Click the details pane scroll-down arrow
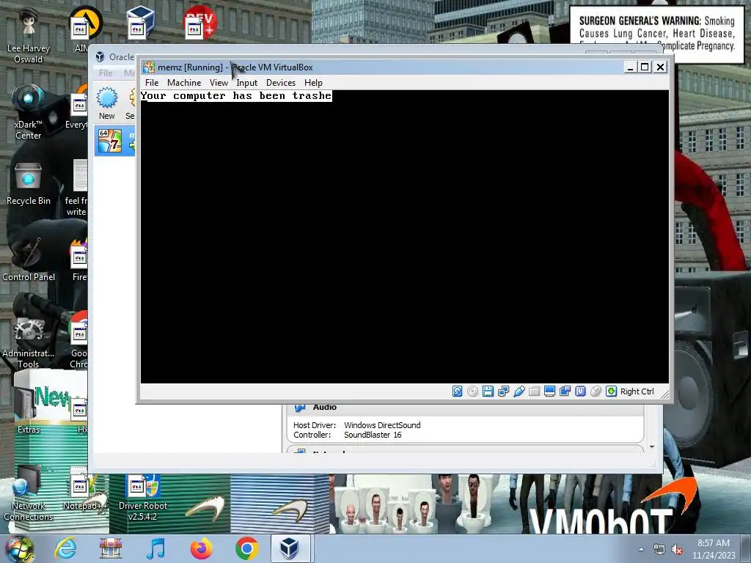751x563 pixels. point(652,447)
